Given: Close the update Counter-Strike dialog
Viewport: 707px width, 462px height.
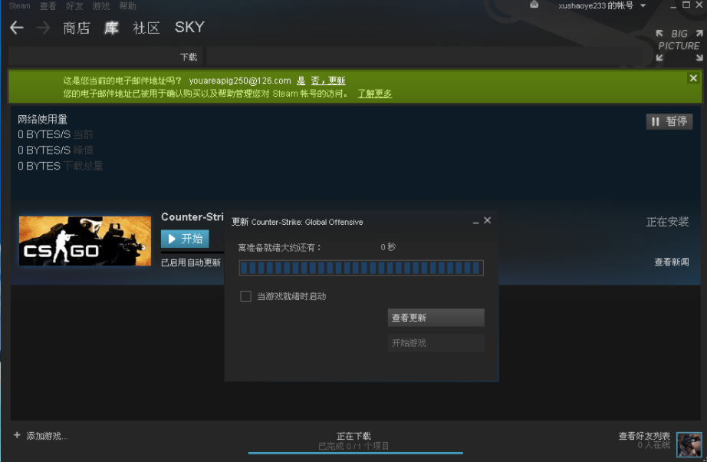Looking at the screenshot, I should (x=488, y=220).
